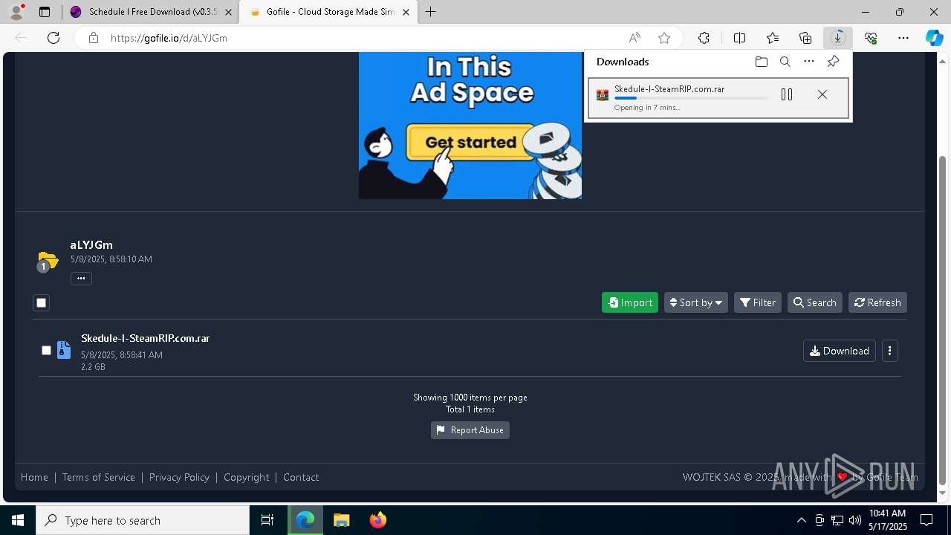Pause the Skedule-I download
951x535 pixels.
click(x=787, y=94)
